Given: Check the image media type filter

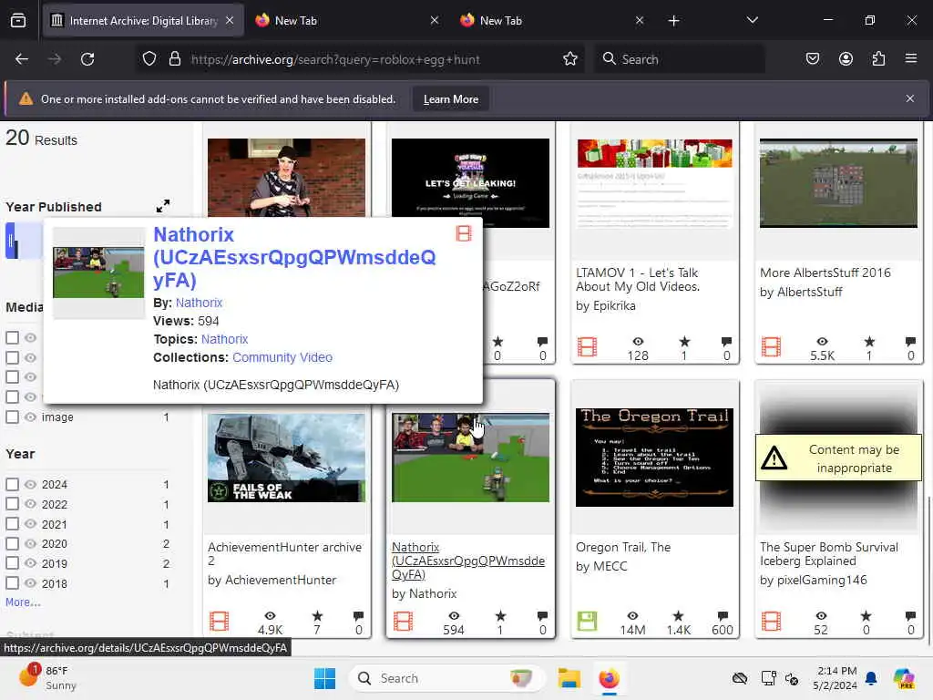Looking at the screenshot, I should pyautogui.click(x=12, y=417).
